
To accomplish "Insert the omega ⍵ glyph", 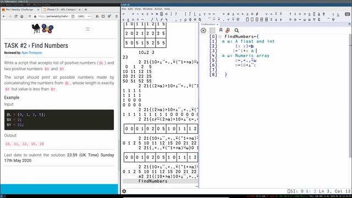I will click(x=305, y=20).
